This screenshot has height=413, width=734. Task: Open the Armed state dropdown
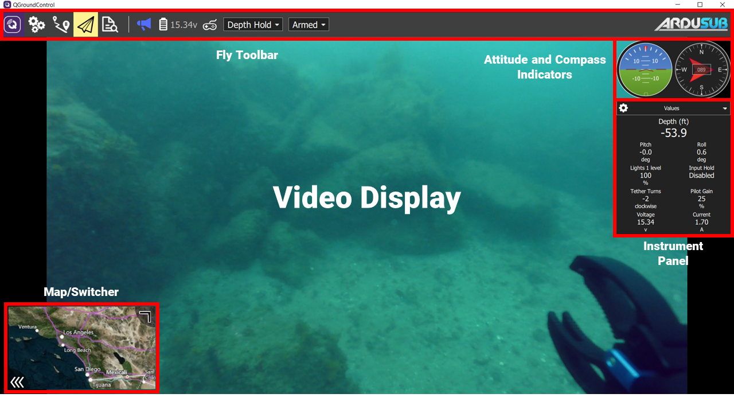pos(309,25)
